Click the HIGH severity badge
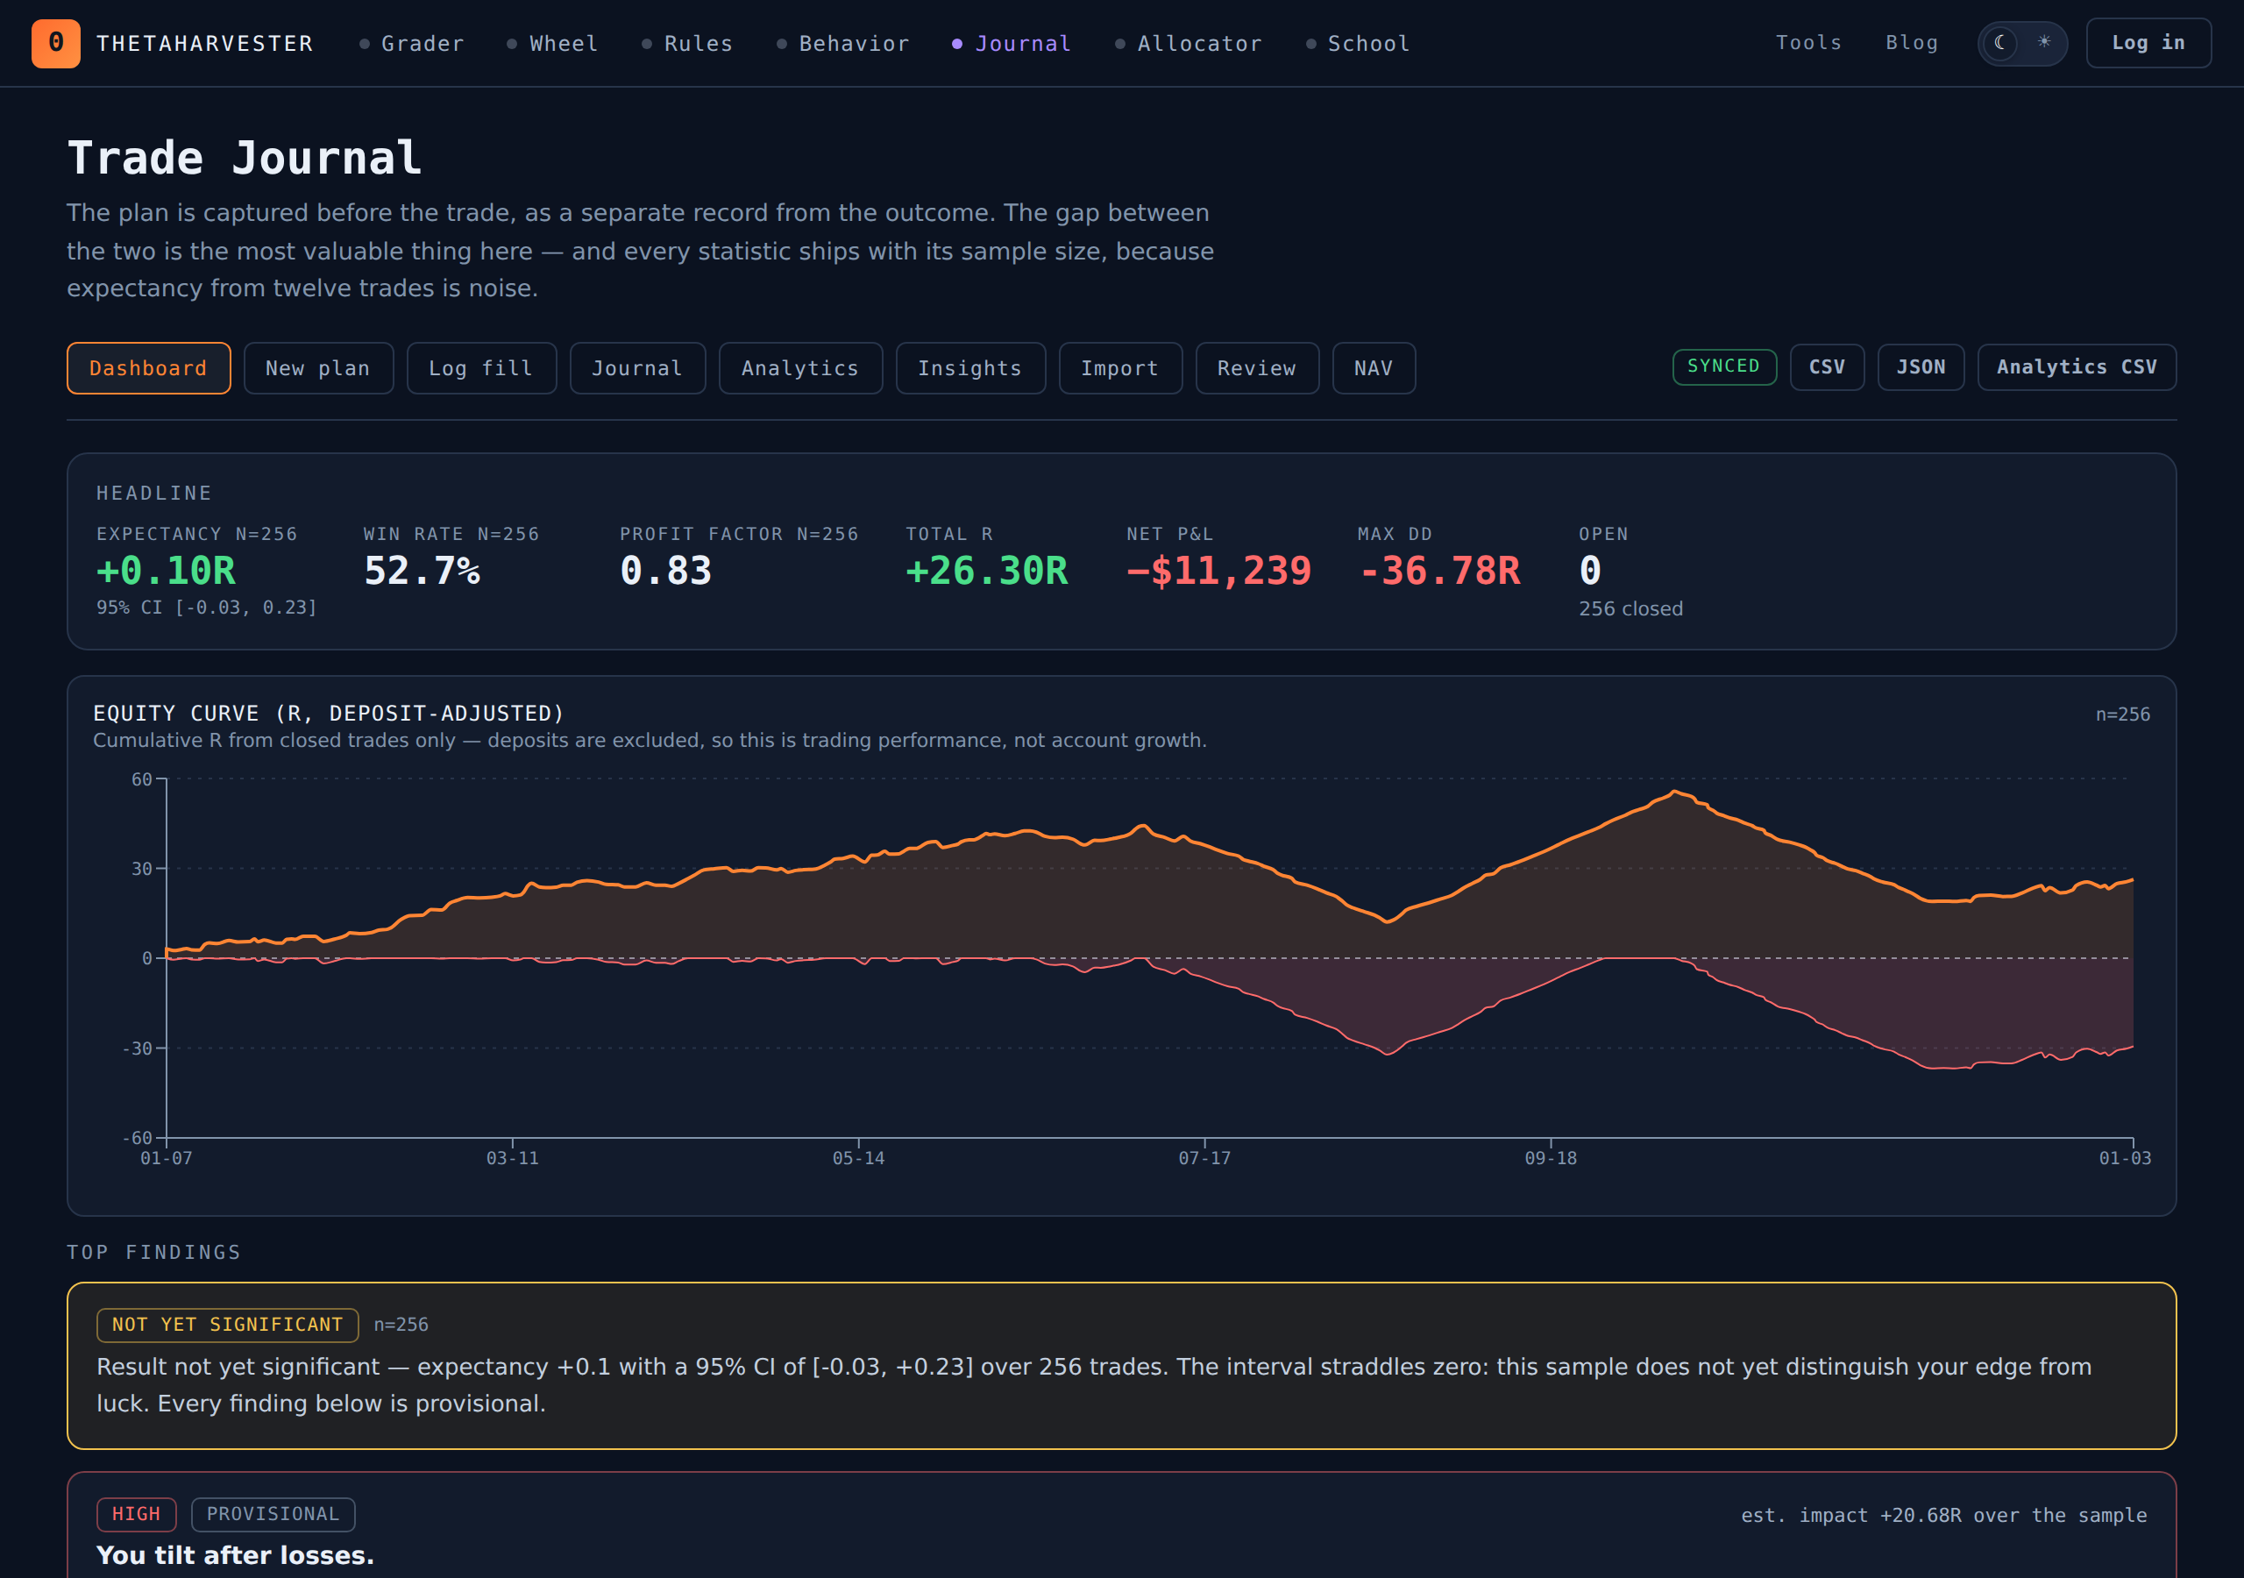Viewport: 2244px width, 1578px height. pyautogui.click(x=136, y=1515)
